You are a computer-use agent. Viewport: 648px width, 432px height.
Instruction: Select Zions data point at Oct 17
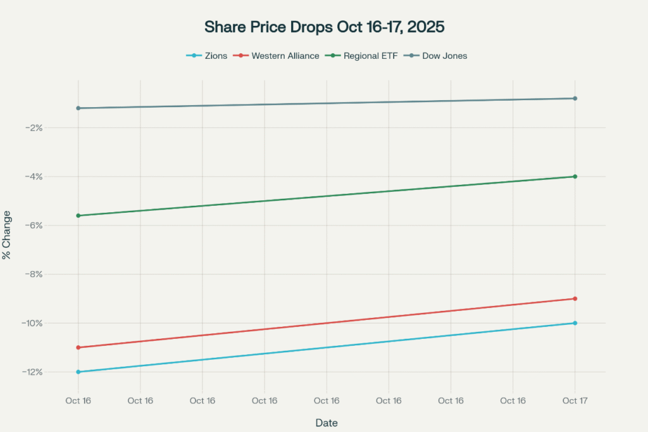[x=575, y=323]
